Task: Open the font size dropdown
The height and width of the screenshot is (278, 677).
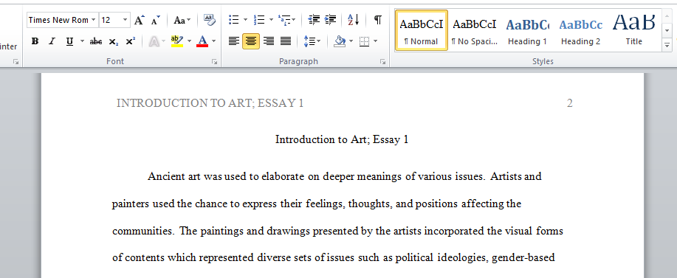Action: [x=126, y=20]
